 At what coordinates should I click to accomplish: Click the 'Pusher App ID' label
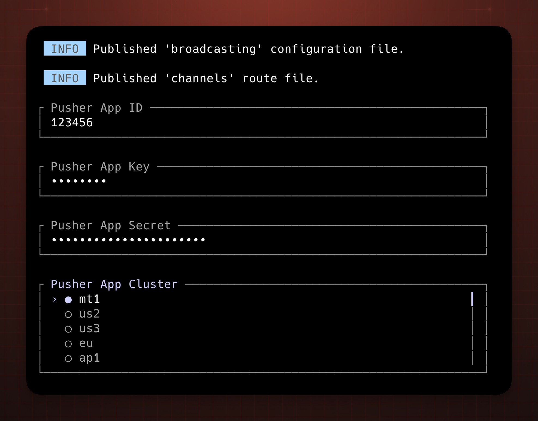(97, 108)
